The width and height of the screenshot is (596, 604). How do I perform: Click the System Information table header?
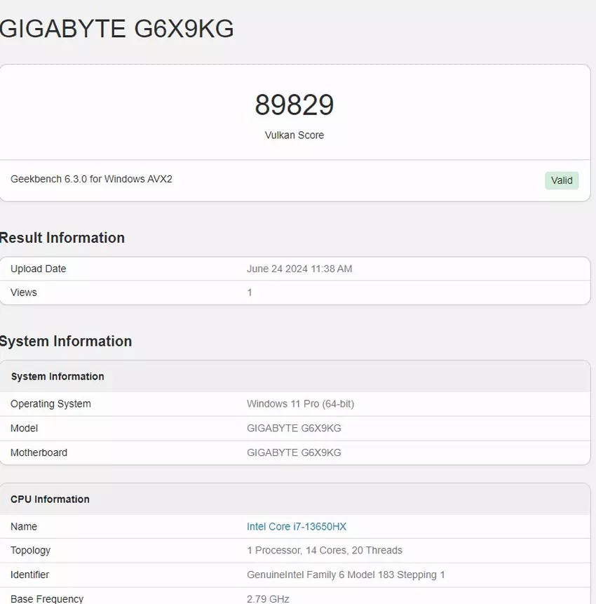tap(57, 377)
